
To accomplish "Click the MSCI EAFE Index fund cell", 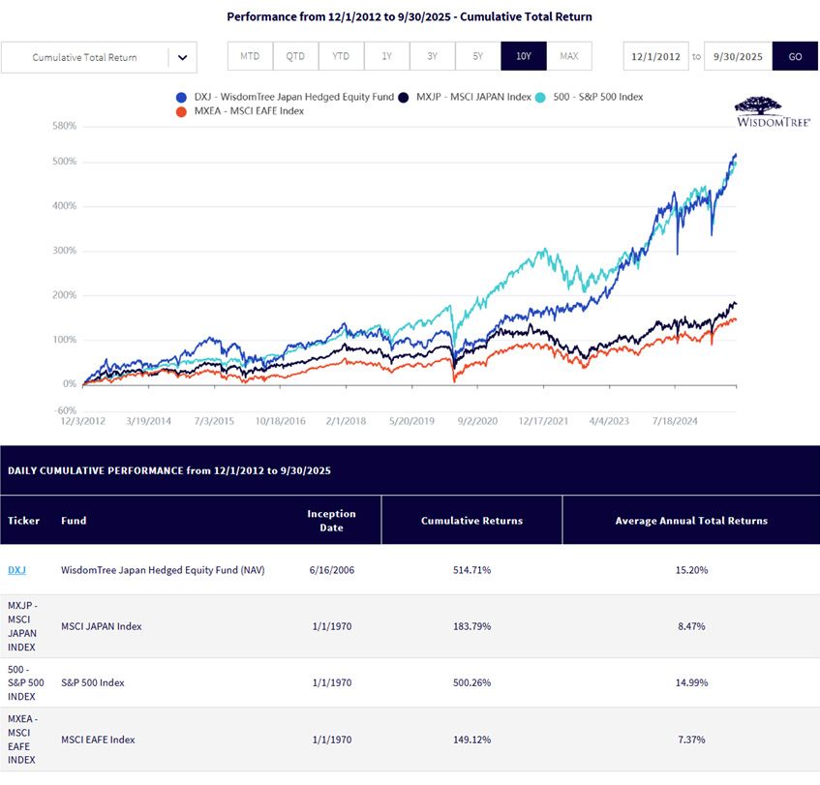I will tap(98, 740).
